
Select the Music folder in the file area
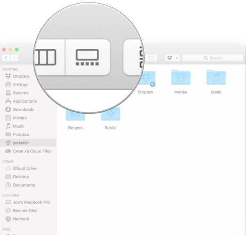coord(216,82)
